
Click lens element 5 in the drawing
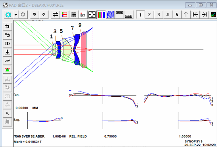(x=67, y=50)
